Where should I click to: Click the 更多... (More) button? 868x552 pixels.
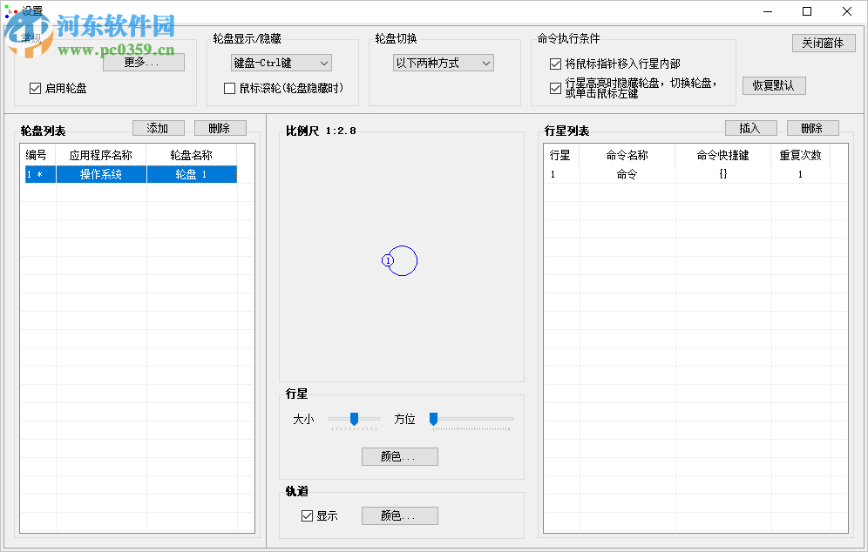143,62
